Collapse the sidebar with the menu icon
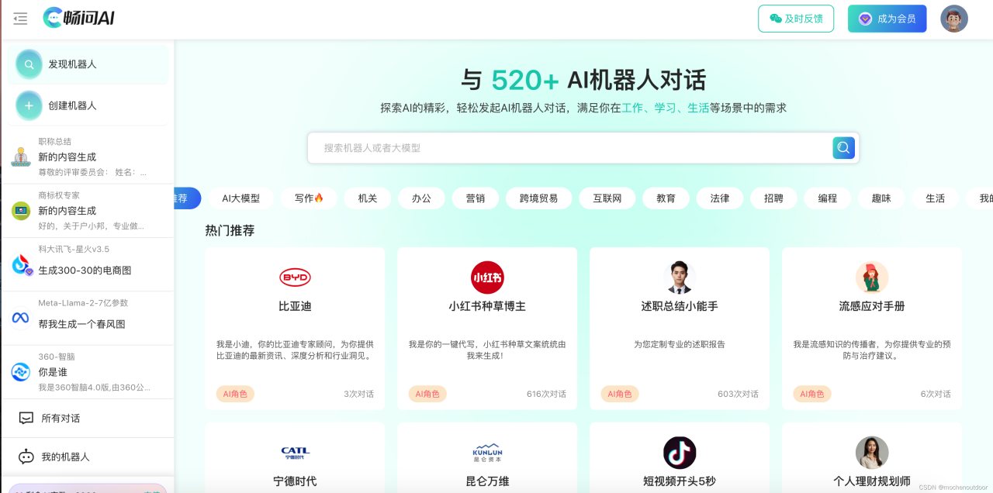 coord(20,18)
